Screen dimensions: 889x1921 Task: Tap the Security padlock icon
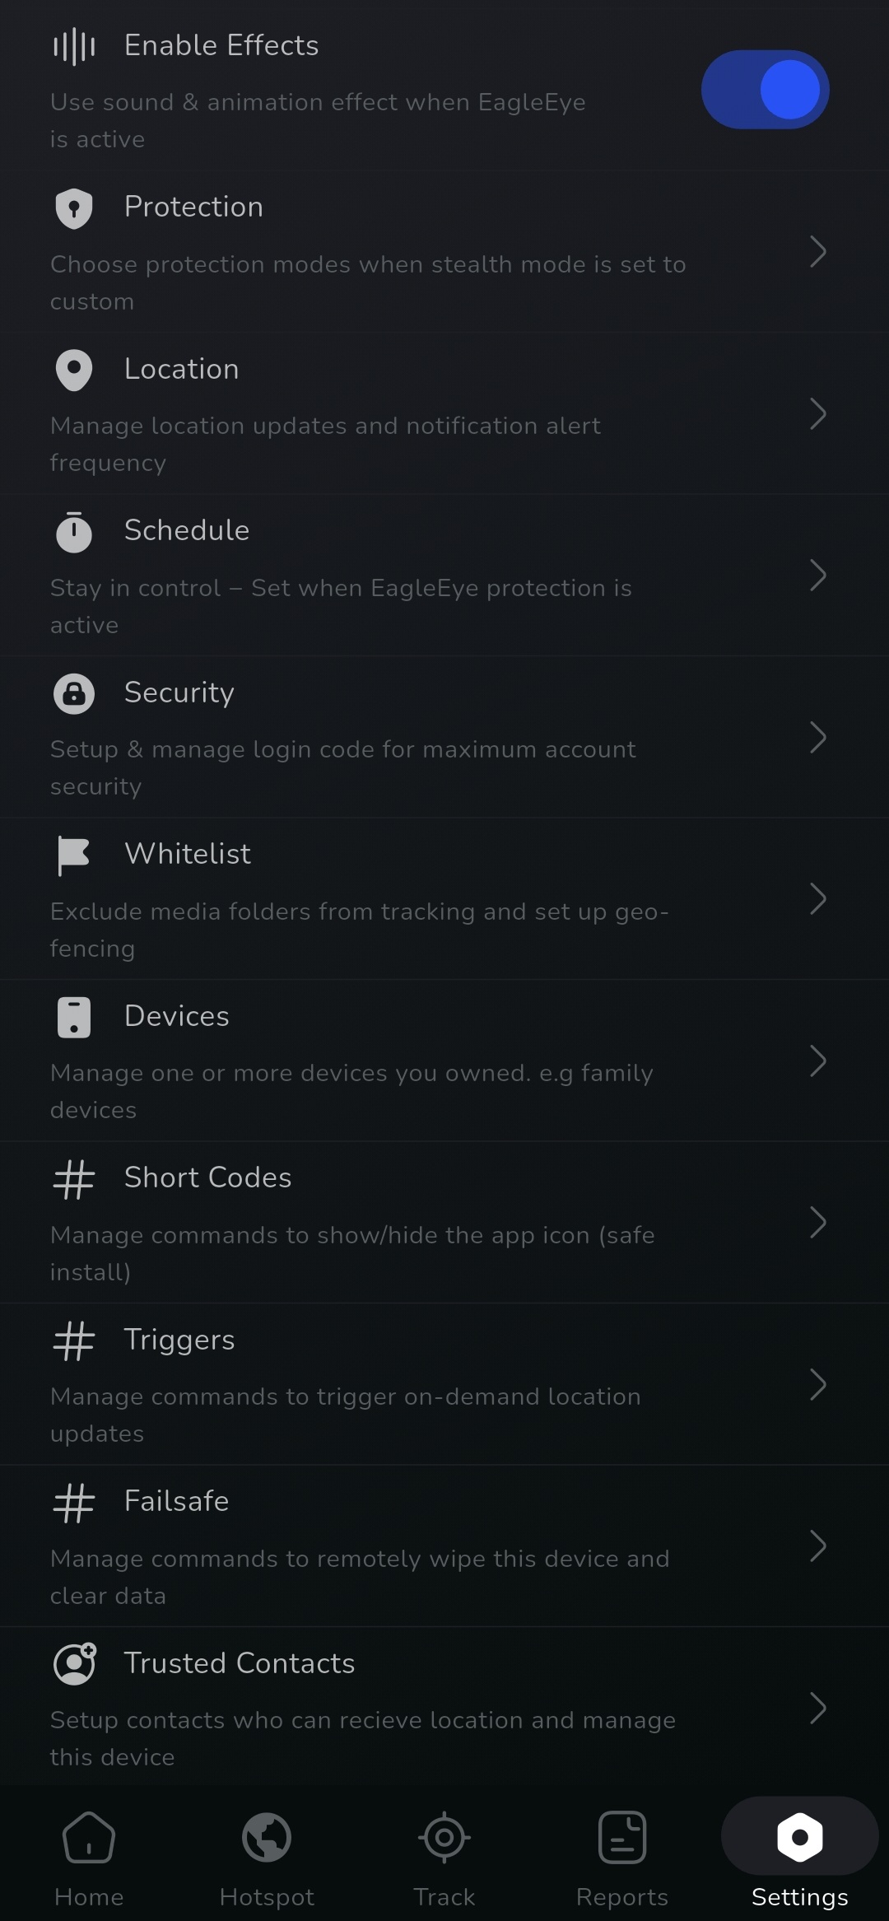(x=74, y=693)
